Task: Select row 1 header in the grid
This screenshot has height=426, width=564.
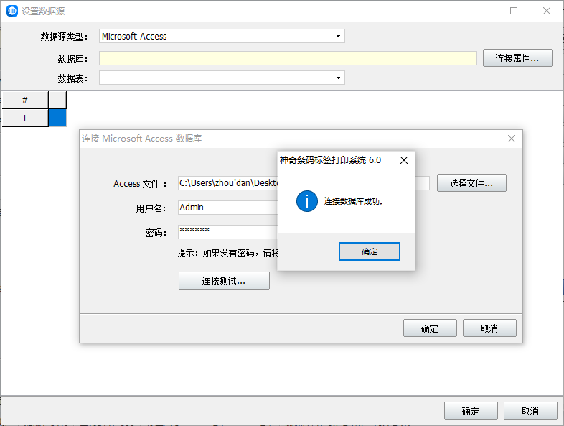Action: pos(24,118)
